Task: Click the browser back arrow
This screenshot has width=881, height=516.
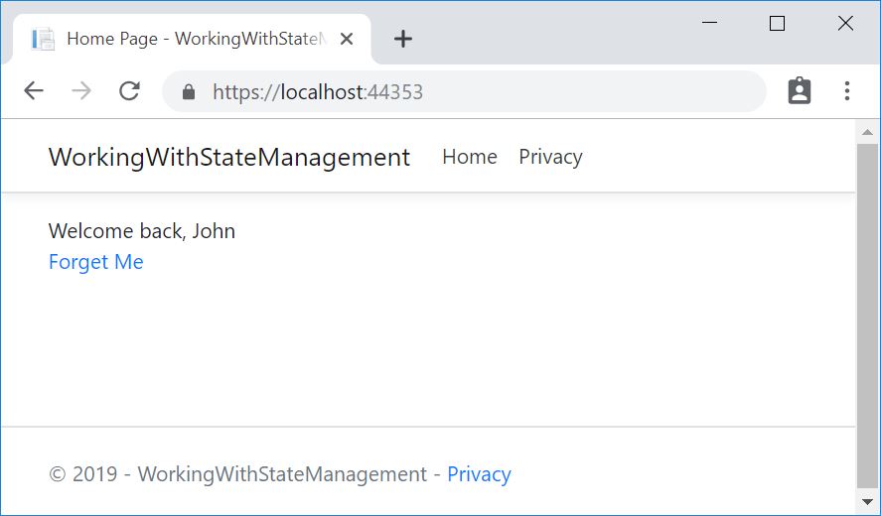Action: click(x=34, y=92)
